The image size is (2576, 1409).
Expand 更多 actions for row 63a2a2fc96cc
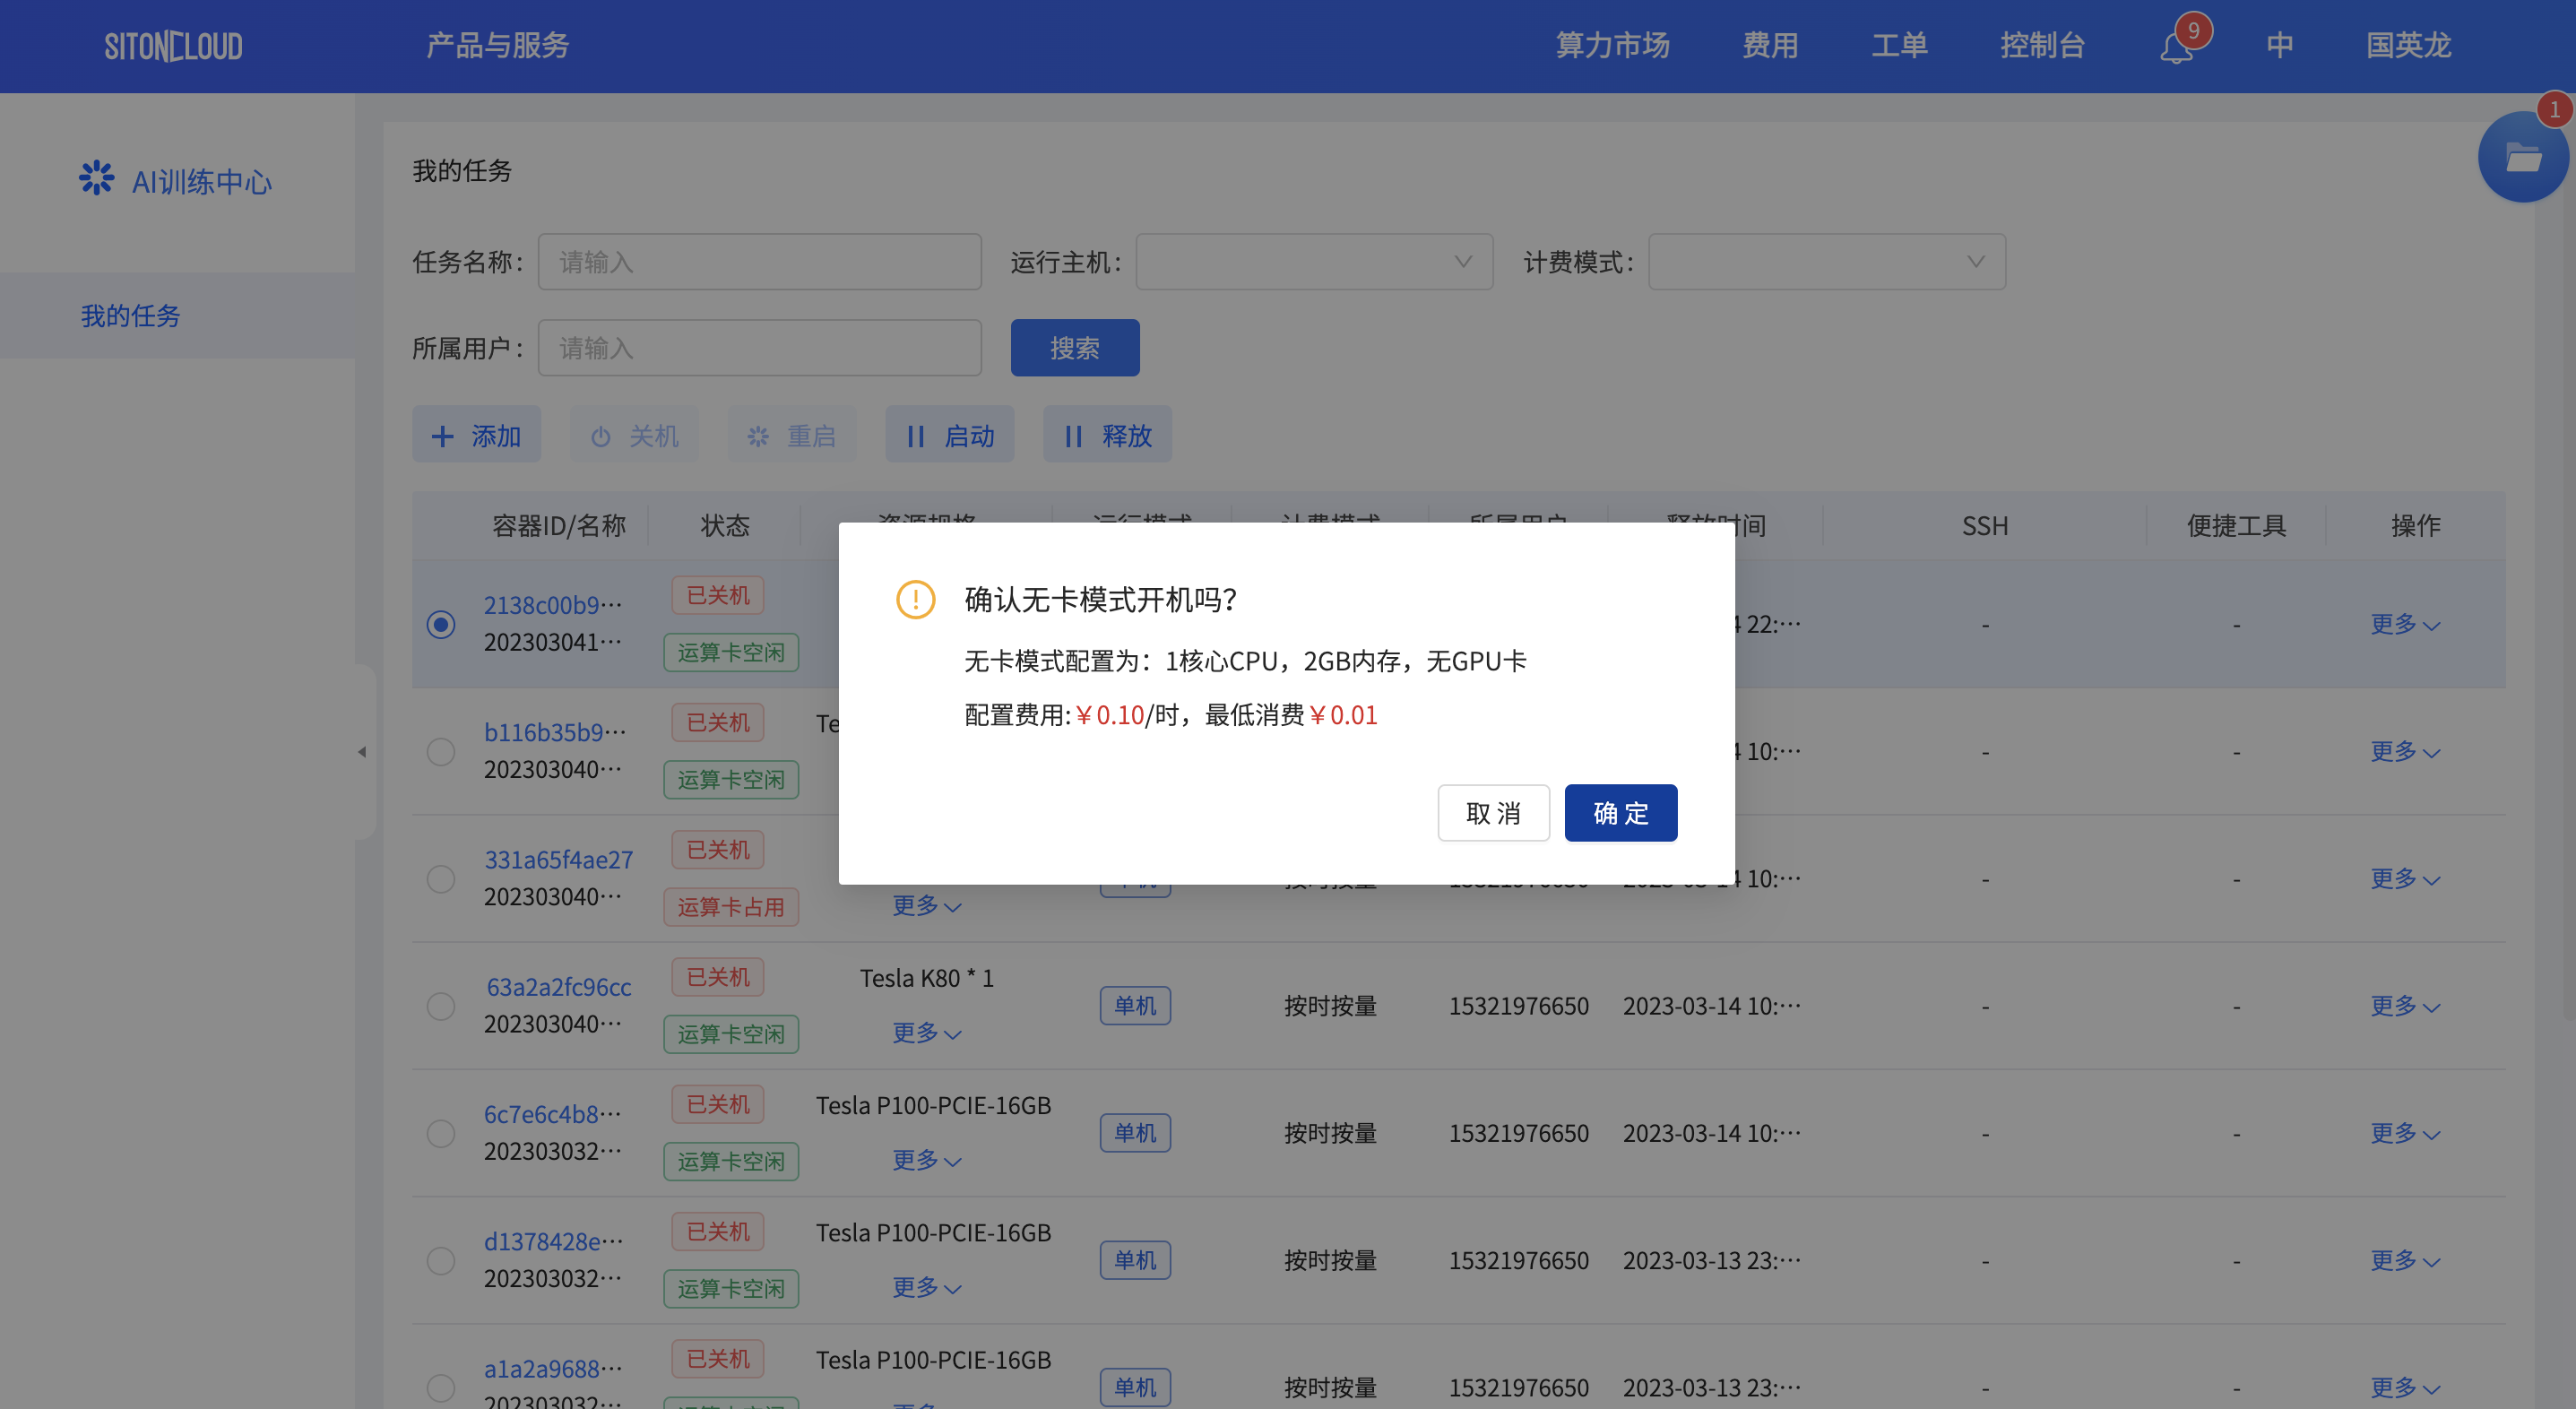[x=2404, y=1006]
